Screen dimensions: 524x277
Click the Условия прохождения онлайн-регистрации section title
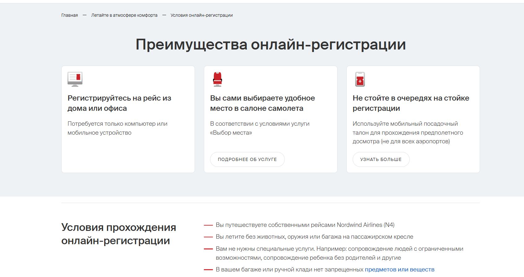coord(119,234)
